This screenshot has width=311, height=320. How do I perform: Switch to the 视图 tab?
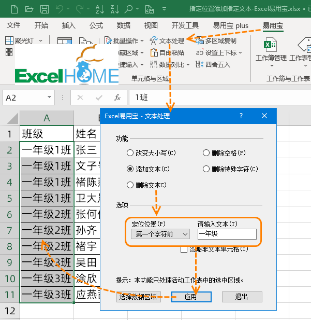pos(151,25)
